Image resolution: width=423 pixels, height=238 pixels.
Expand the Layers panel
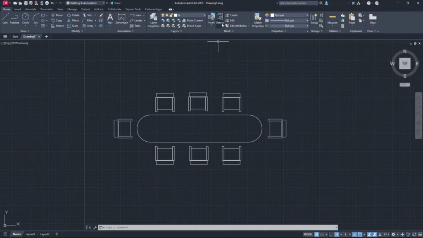176,31
